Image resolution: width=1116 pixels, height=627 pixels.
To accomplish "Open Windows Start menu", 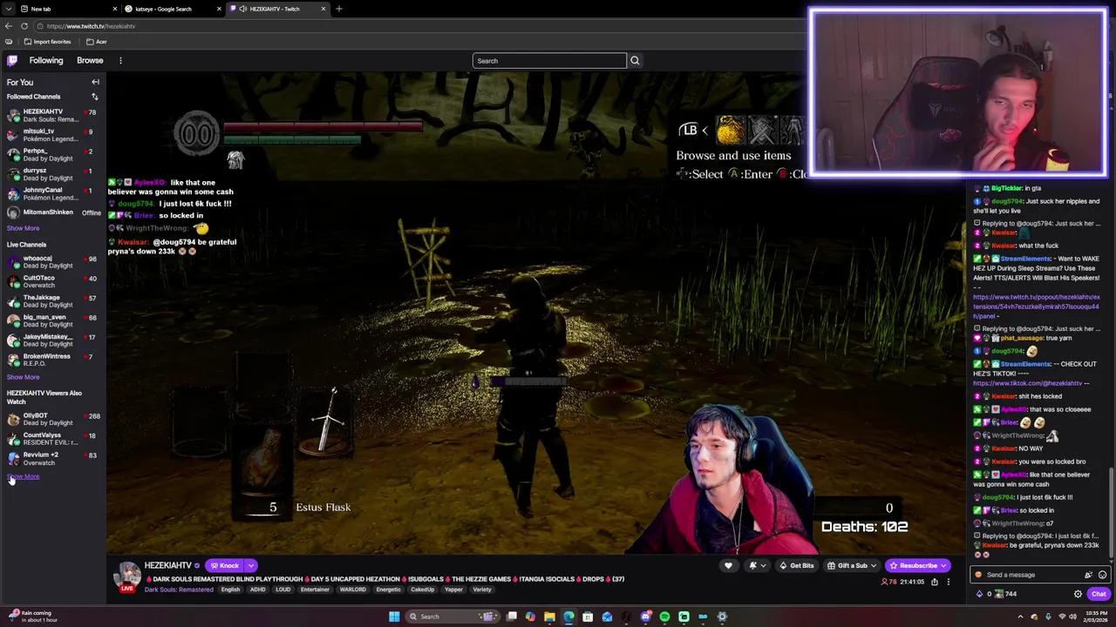I will [394, 617].
